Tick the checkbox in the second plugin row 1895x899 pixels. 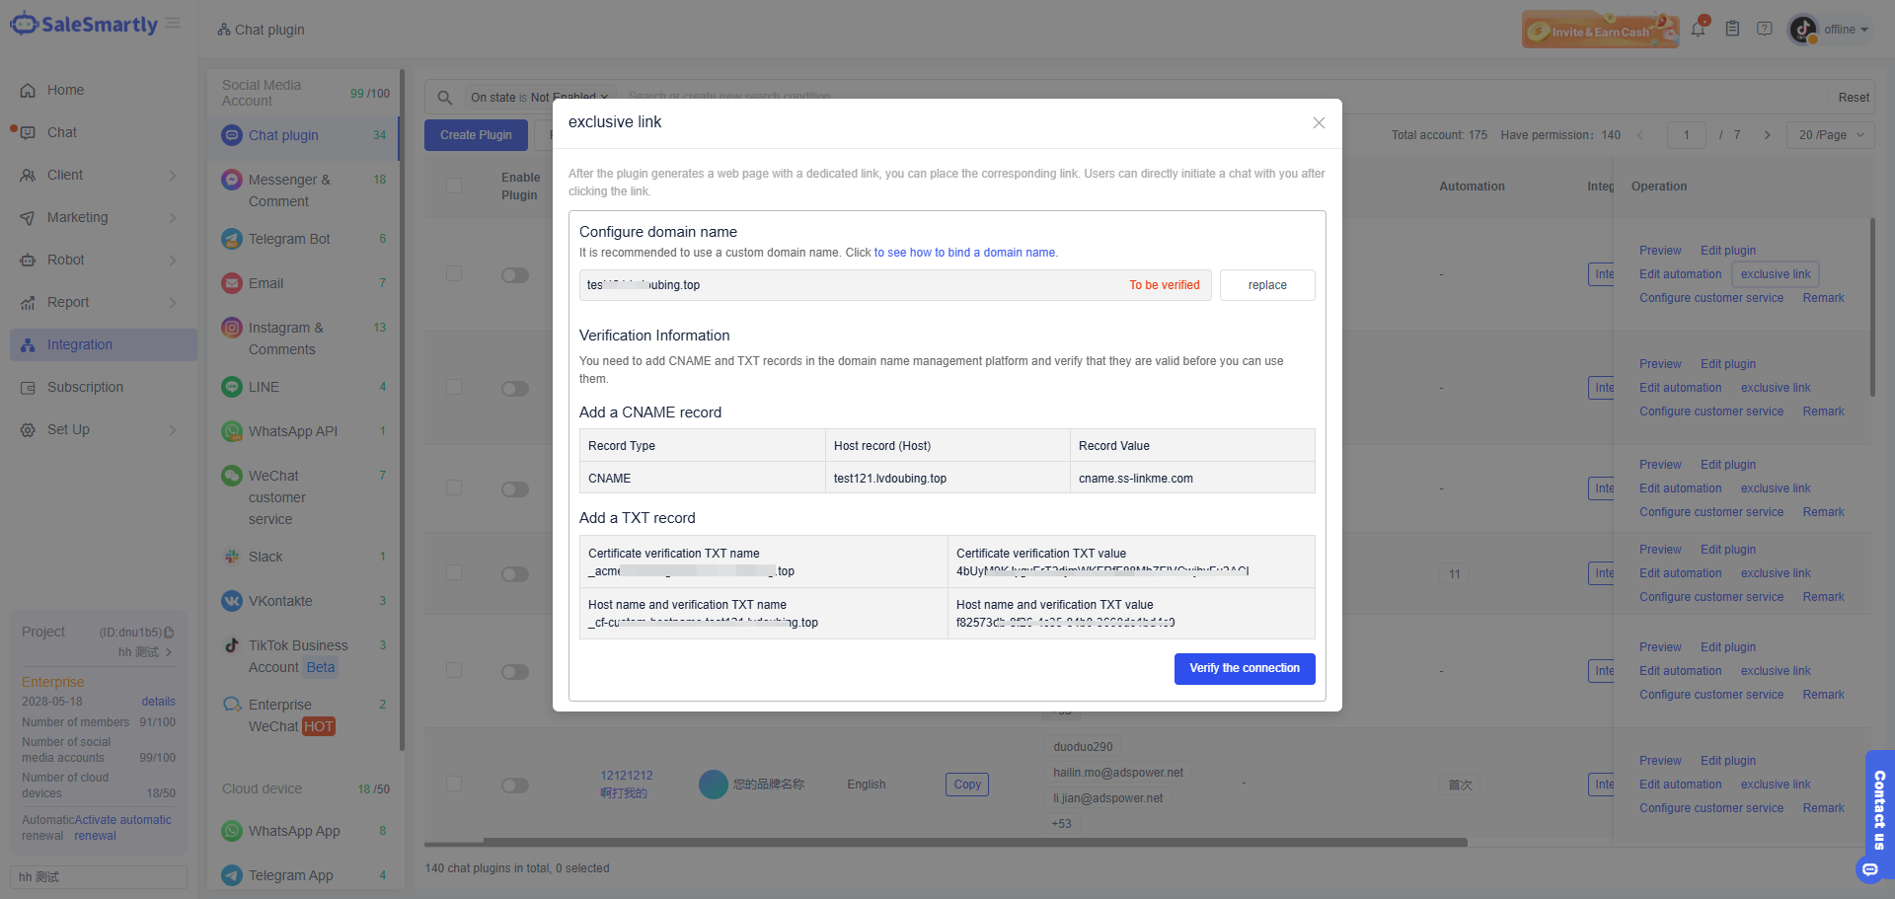[x=454, y=387]
